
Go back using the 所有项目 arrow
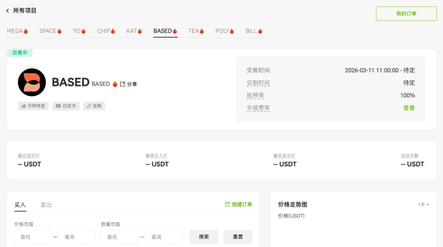8,11
